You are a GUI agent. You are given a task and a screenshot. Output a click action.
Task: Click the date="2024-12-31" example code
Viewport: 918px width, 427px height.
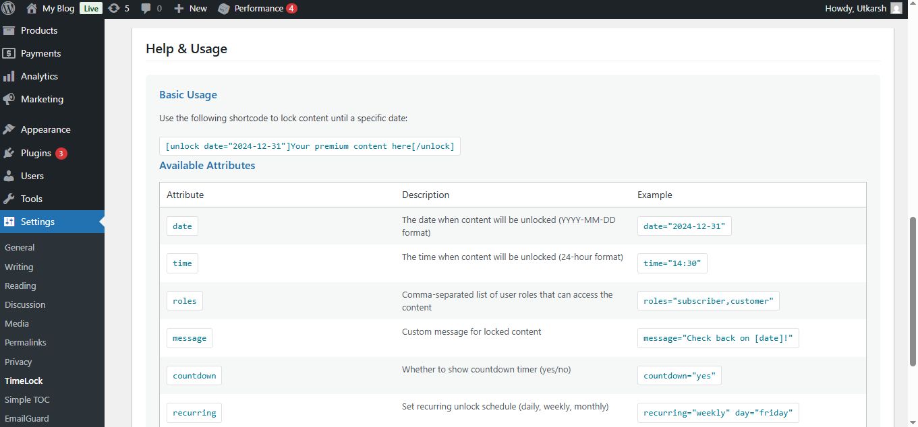pos(684,226)
